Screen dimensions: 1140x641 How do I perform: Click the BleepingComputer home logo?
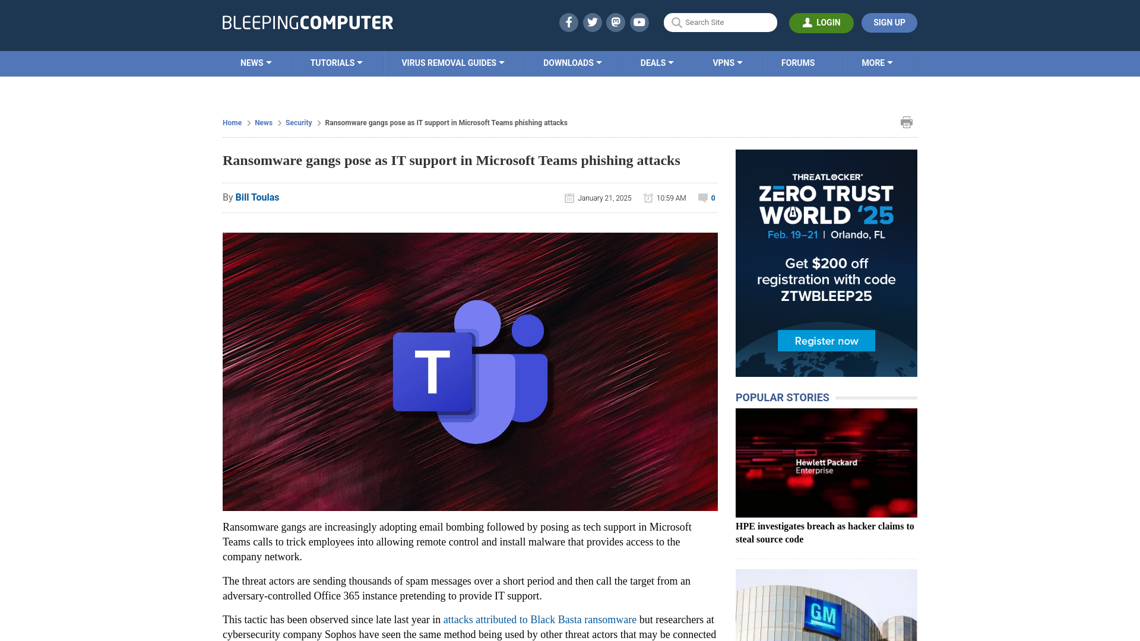click(308, 23)
